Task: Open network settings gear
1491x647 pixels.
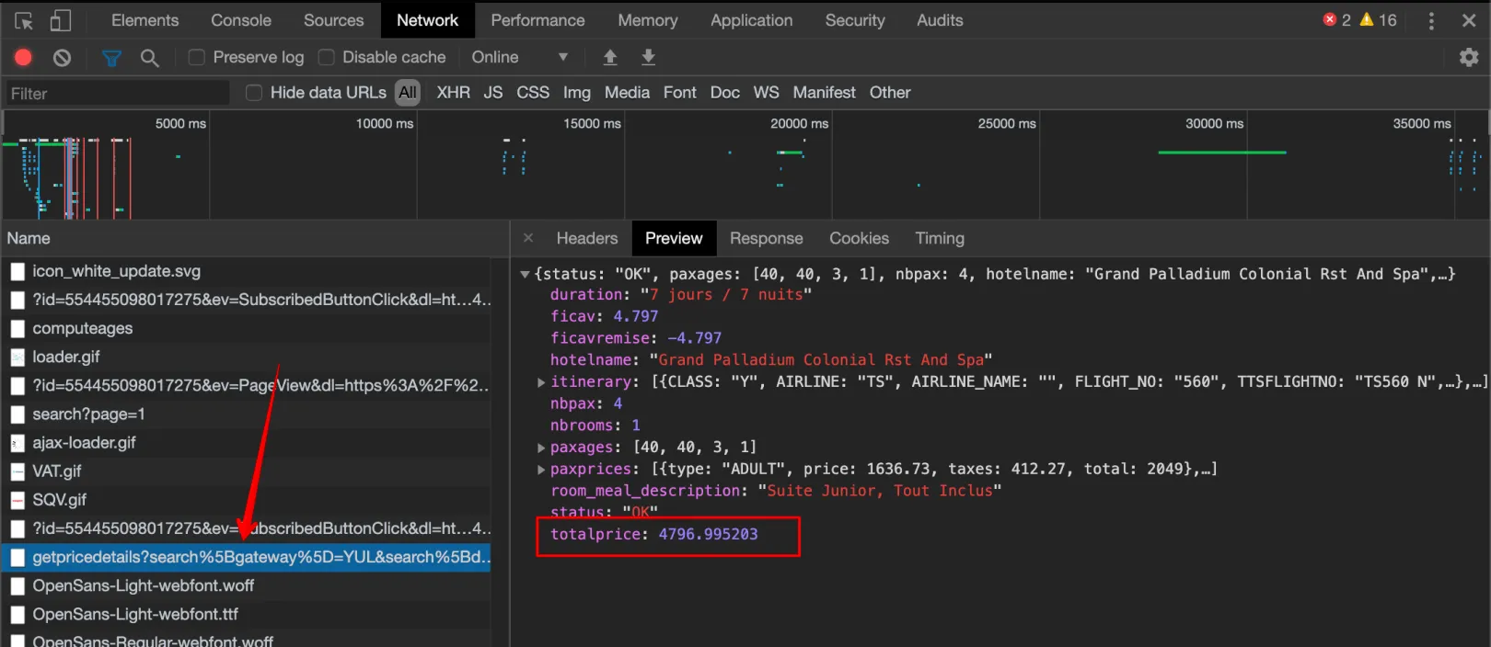Action: (1469, 57)
